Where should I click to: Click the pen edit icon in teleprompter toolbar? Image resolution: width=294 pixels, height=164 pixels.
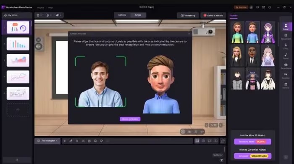[71, 141]
